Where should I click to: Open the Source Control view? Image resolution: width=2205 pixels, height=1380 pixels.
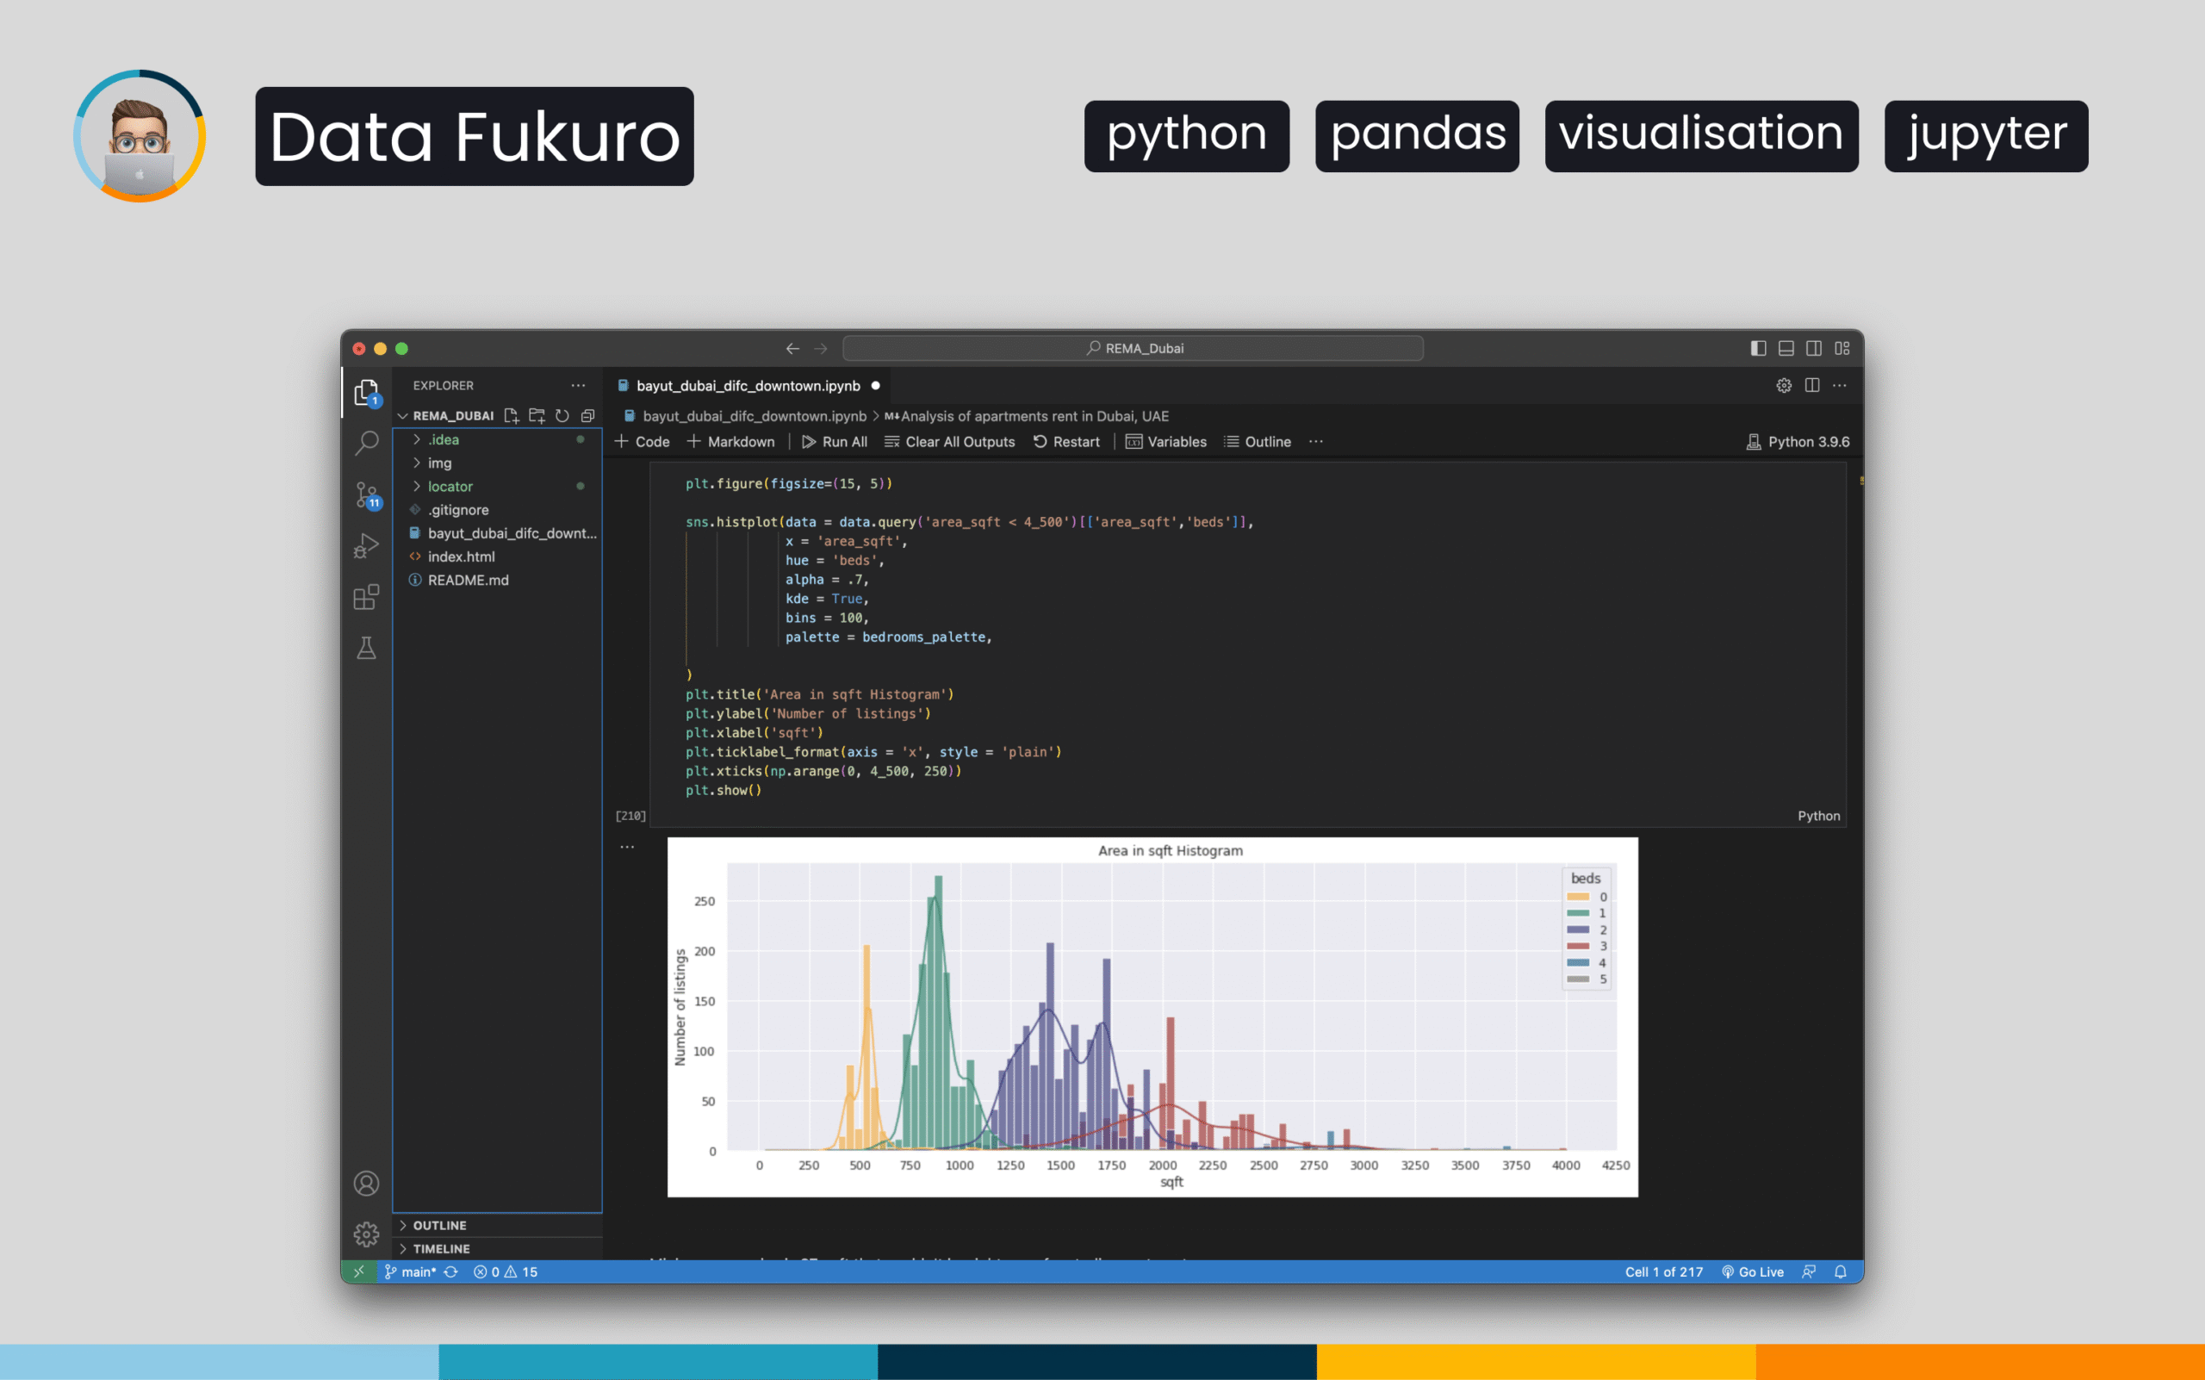(x=366, y=494)
